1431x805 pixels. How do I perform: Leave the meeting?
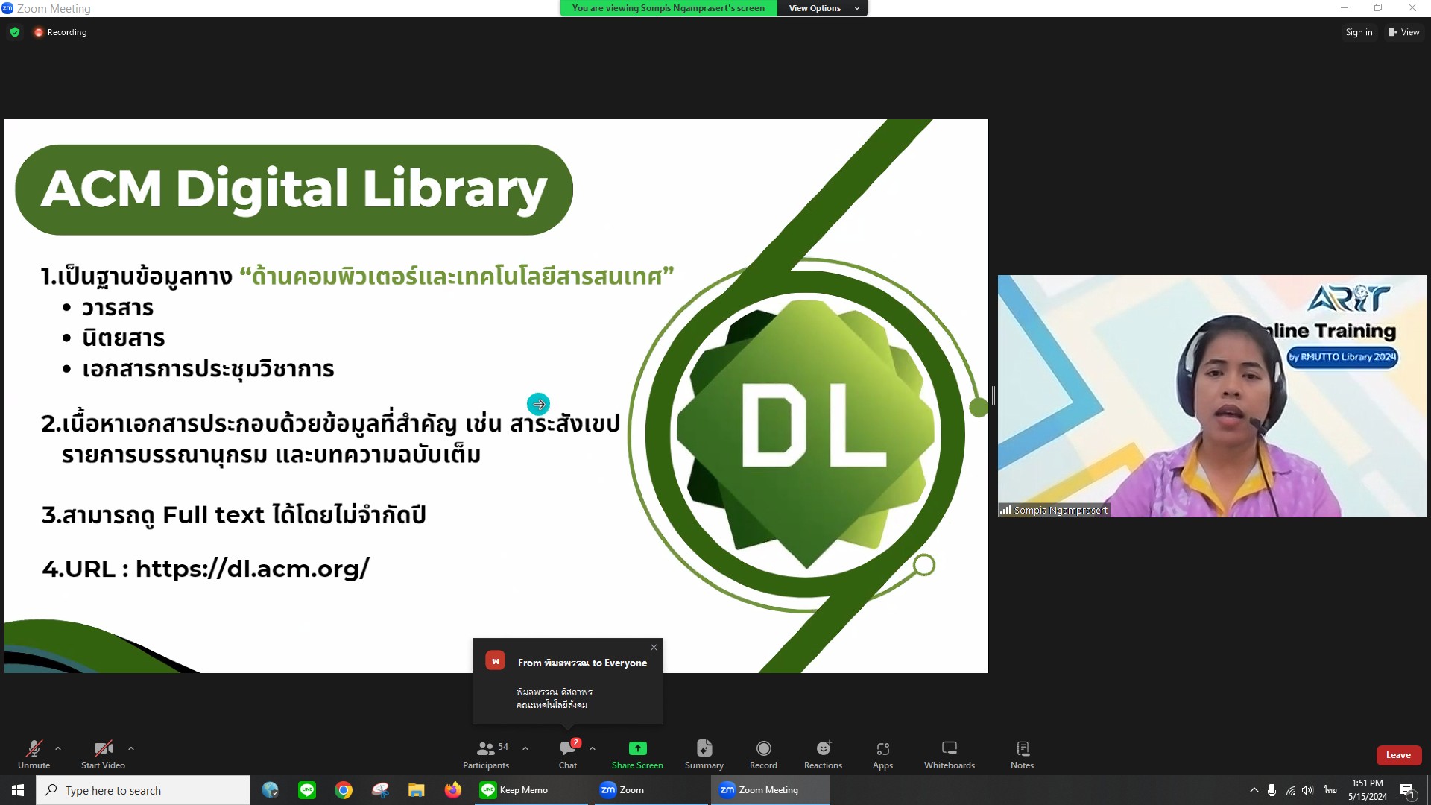1398,755
